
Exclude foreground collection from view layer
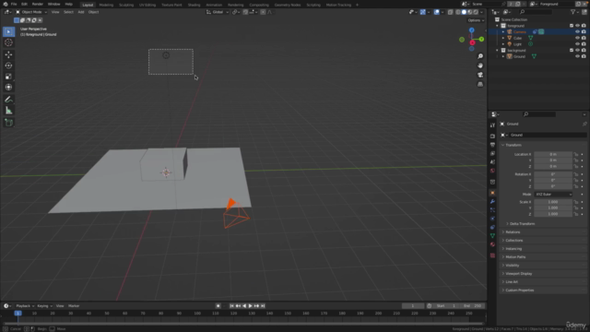[x=572, y=26]
